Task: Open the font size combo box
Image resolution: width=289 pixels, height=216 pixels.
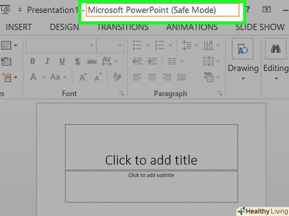Action: pyautogui.click(x=110, y=45)
